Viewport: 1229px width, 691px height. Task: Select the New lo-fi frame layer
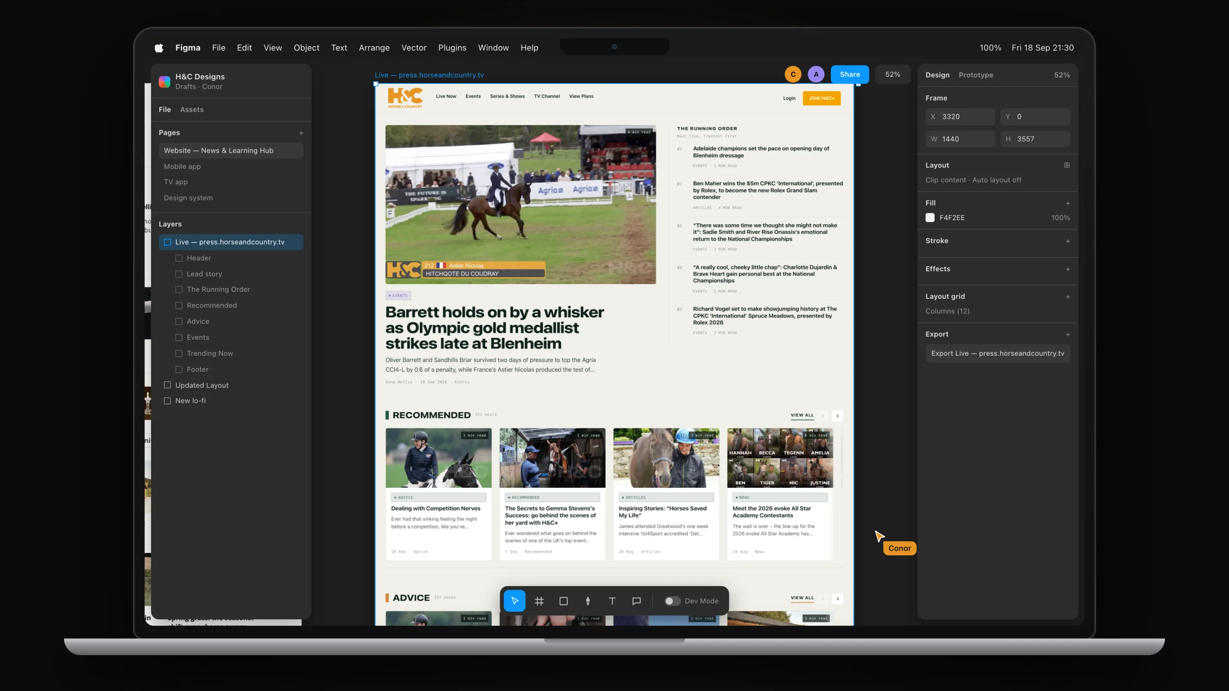[x=231, y=401]
